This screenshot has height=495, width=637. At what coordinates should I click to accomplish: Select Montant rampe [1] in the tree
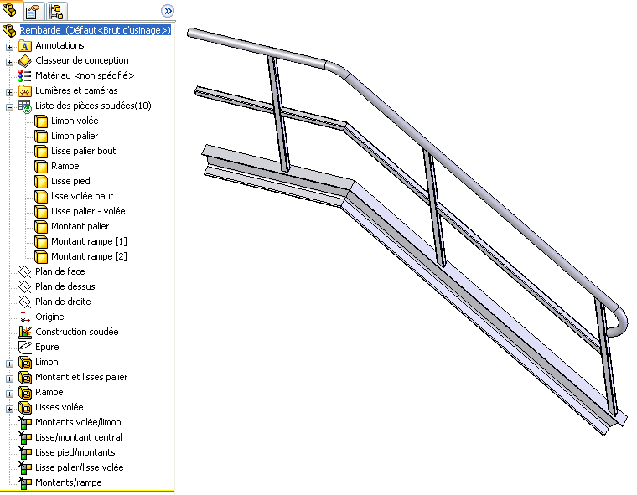[x=89, y=241]
